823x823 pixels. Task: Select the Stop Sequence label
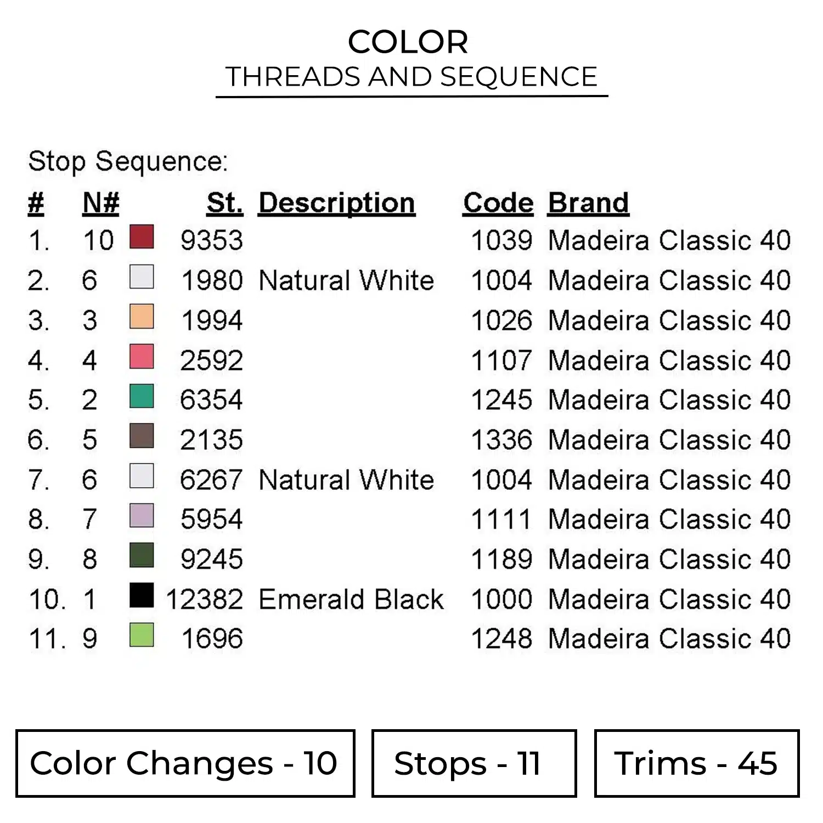click(128, 162)
